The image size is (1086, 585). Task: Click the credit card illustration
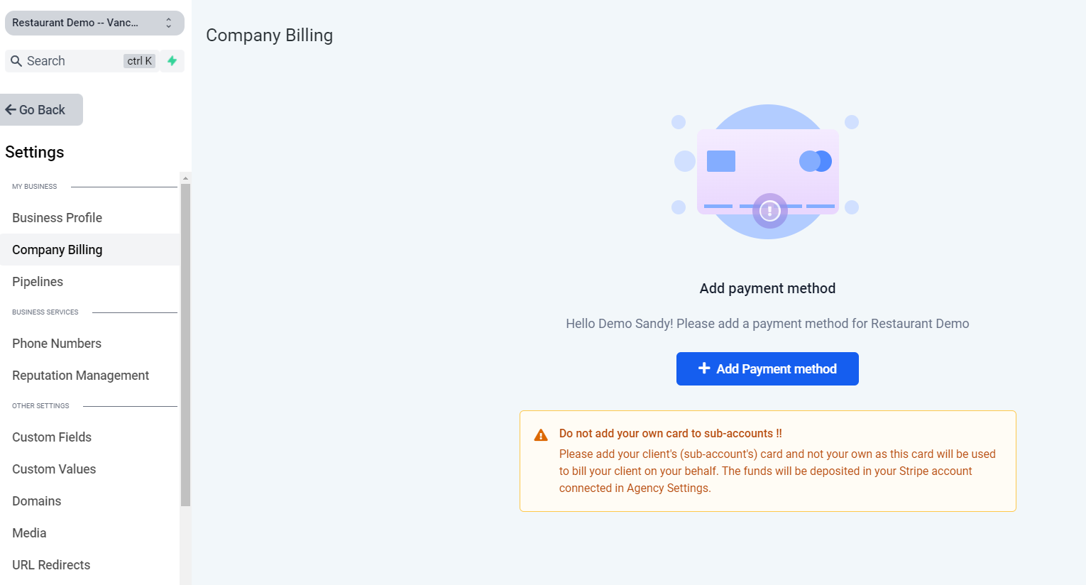[767, 171]
